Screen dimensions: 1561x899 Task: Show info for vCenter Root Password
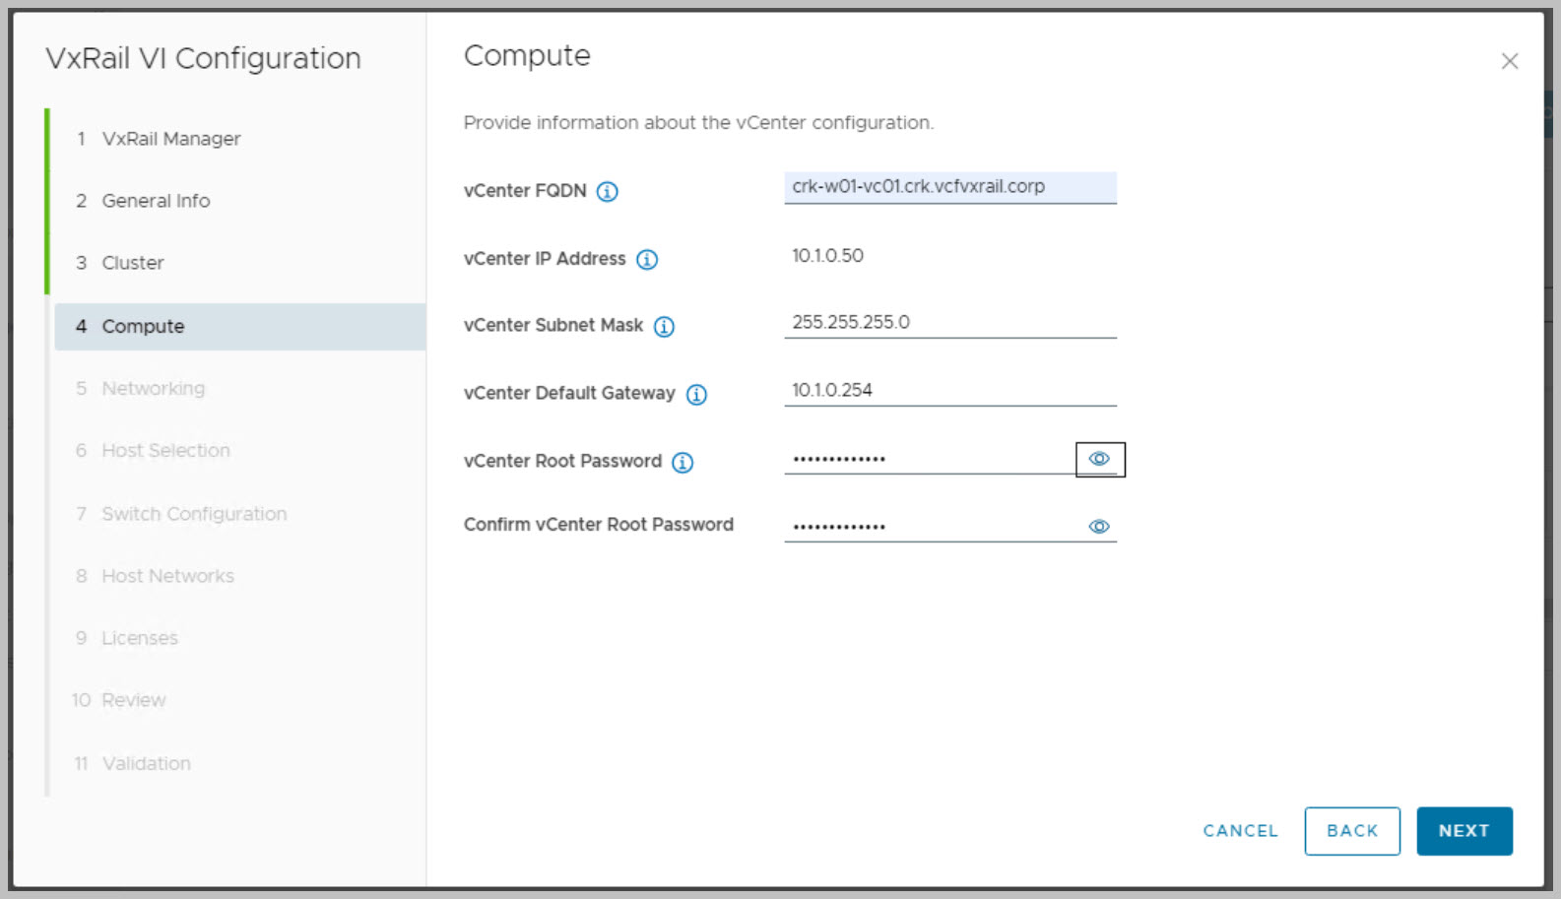683,463
